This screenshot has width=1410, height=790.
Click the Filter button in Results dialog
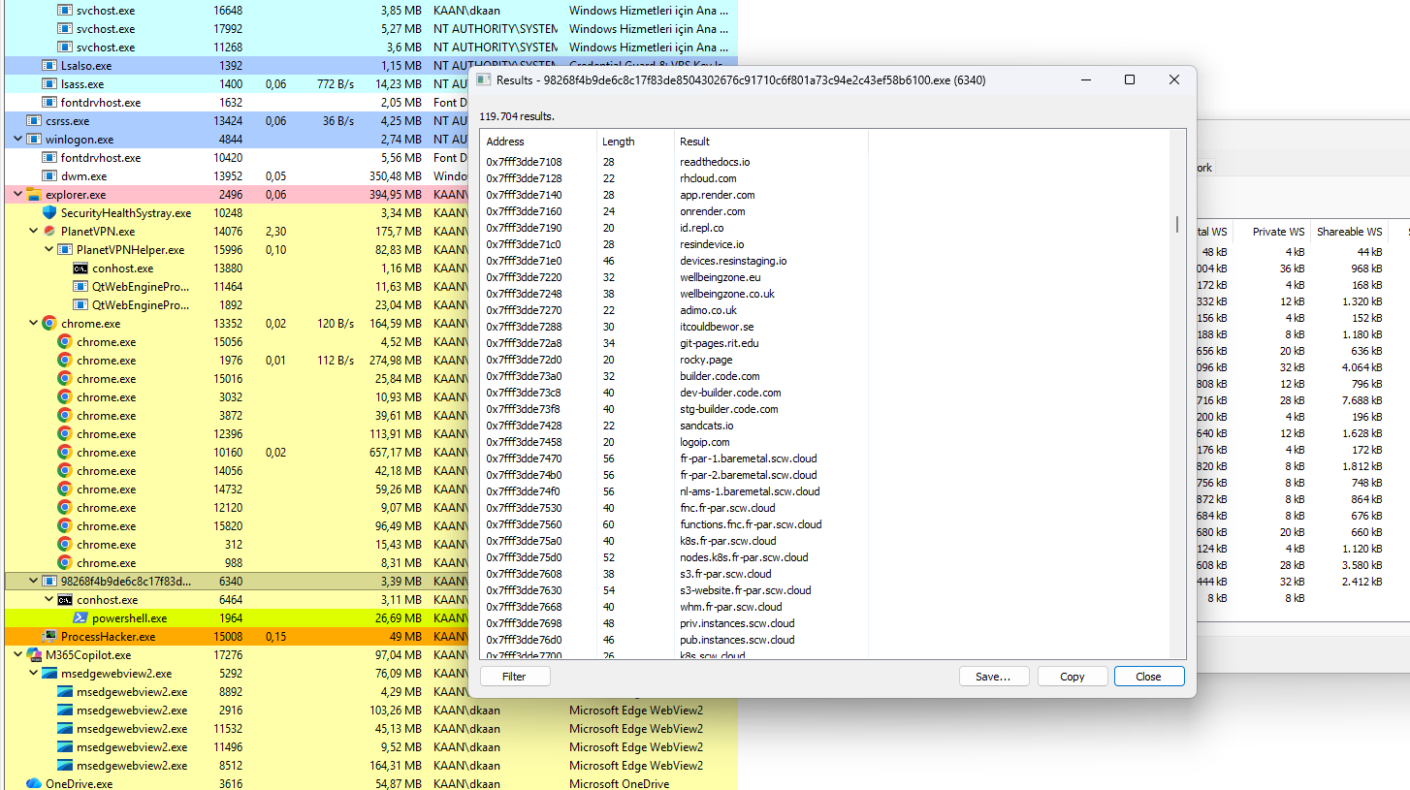[514, 677]
